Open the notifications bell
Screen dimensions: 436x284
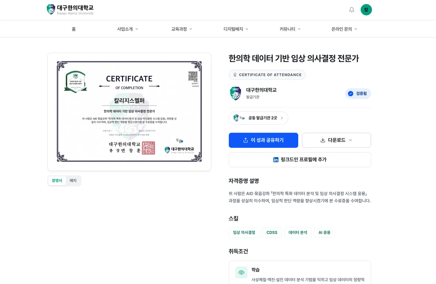(352, 10)
